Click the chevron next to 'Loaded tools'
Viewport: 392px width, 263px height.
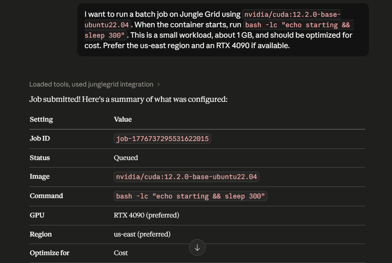click(x=158, y=84)
